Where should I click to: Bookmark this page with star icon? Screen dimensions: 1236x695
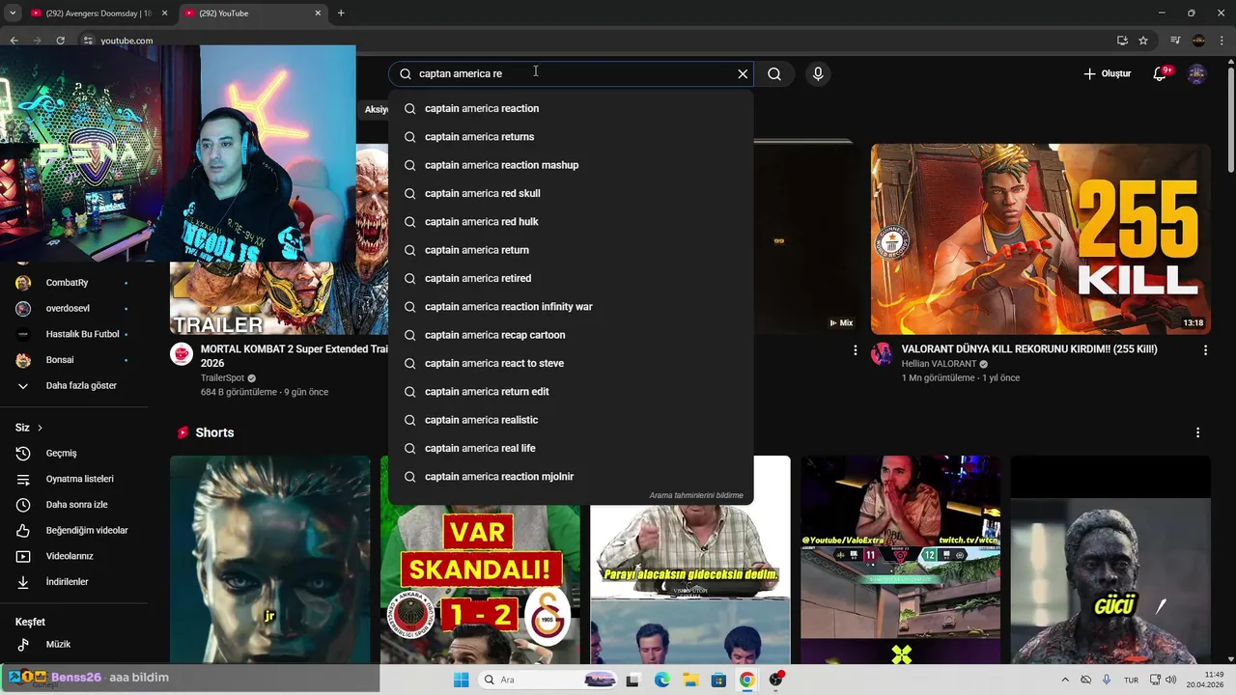[x=1143, y=41]
